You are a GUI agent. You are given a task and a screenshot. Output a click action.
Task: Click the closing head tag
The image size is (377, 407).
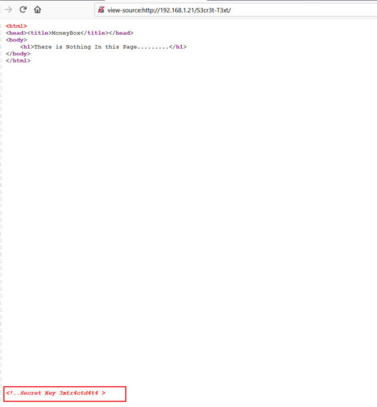pos(120,33)
